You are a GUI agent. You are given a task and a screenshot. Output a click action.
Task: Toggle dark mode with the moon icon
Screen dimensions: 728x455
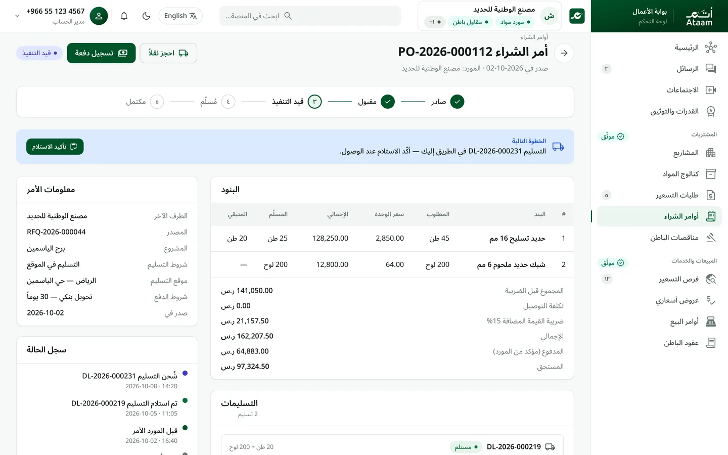[146, 16]
